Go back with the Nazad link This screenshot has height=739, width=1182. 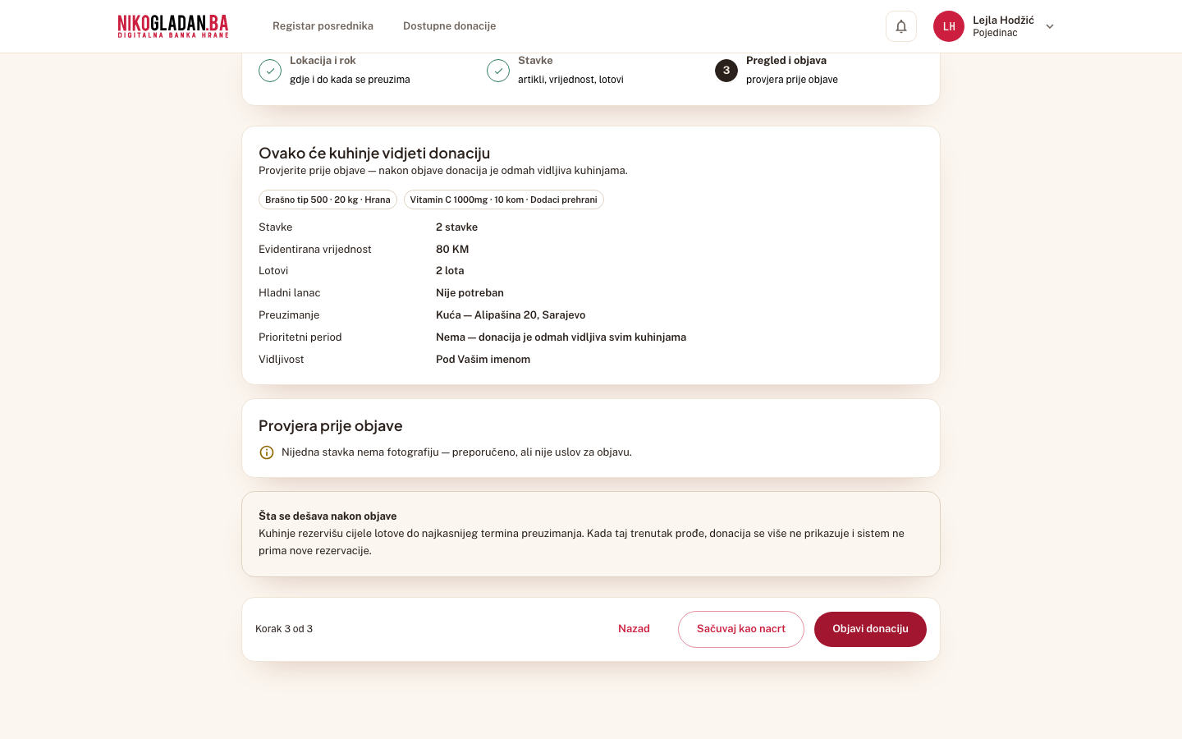pyautogui.click(x=634, y=629)
